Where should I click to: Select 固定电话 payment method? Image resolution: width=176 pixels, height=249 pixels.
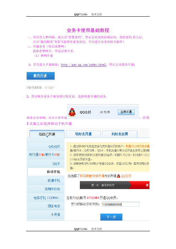(x=46, y=206)
